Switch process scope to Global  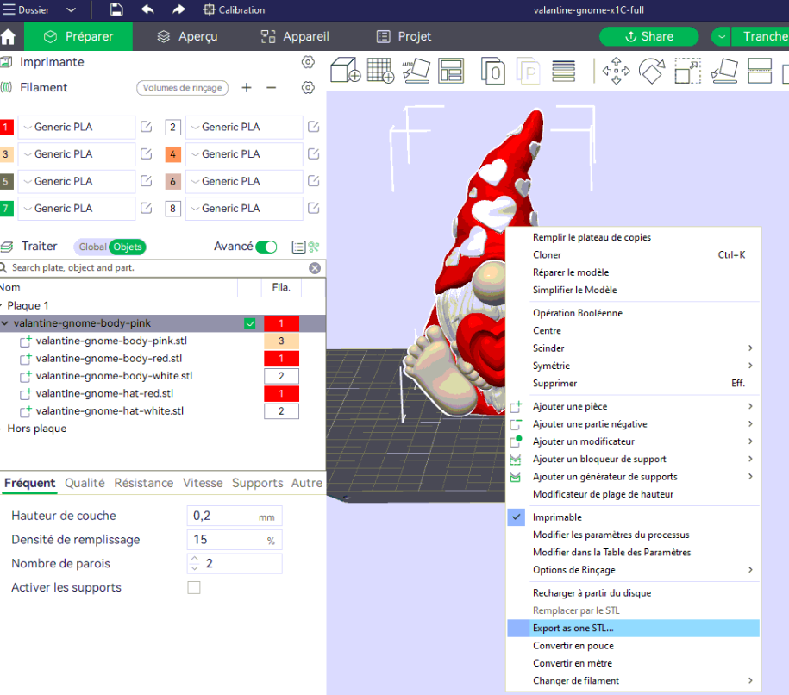[92, 247]
